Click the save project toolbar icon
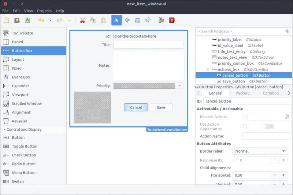293x195 pixels. coord(27,20)
